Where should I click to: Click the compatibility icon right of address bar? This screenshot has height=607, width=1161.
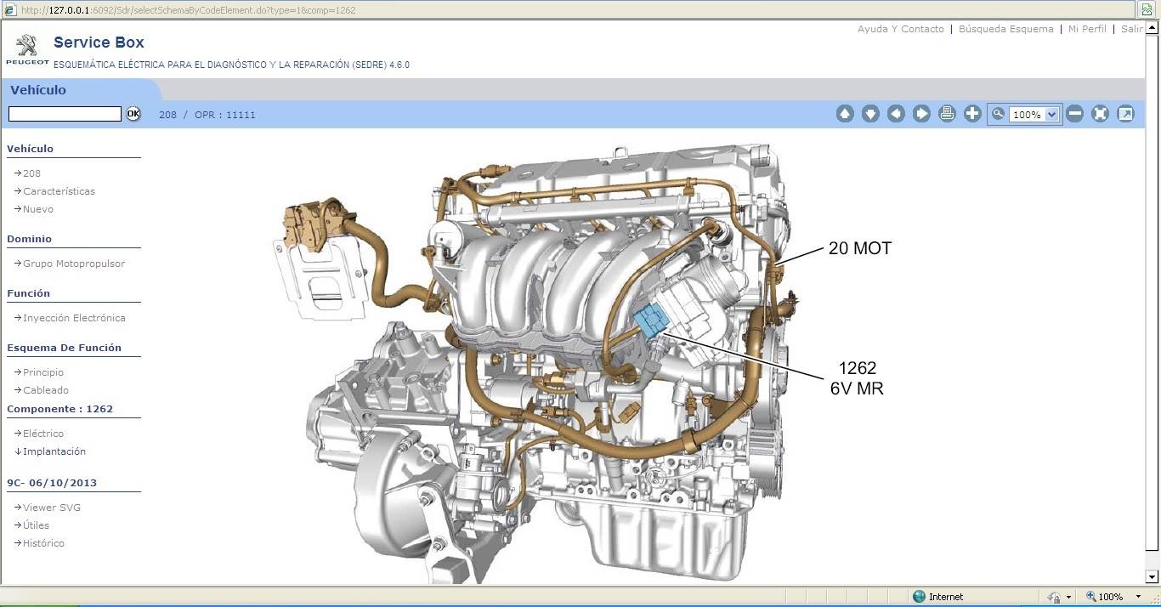click(1147, 10)
